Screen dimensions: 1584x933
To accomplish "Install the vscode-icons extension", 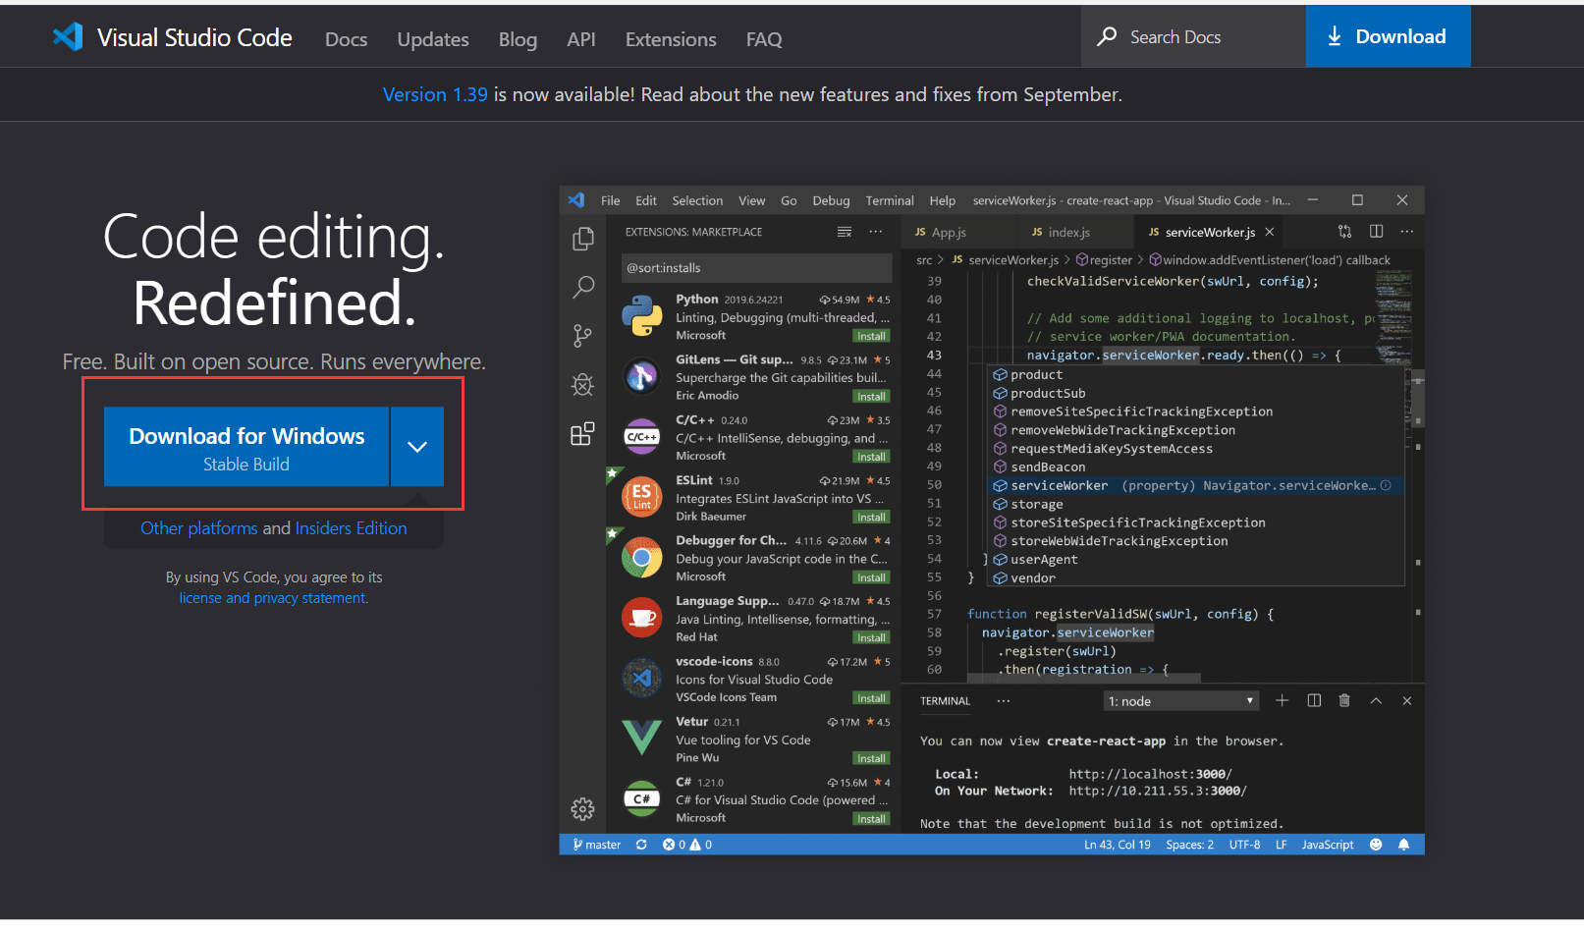I will [x=871, y=698].
